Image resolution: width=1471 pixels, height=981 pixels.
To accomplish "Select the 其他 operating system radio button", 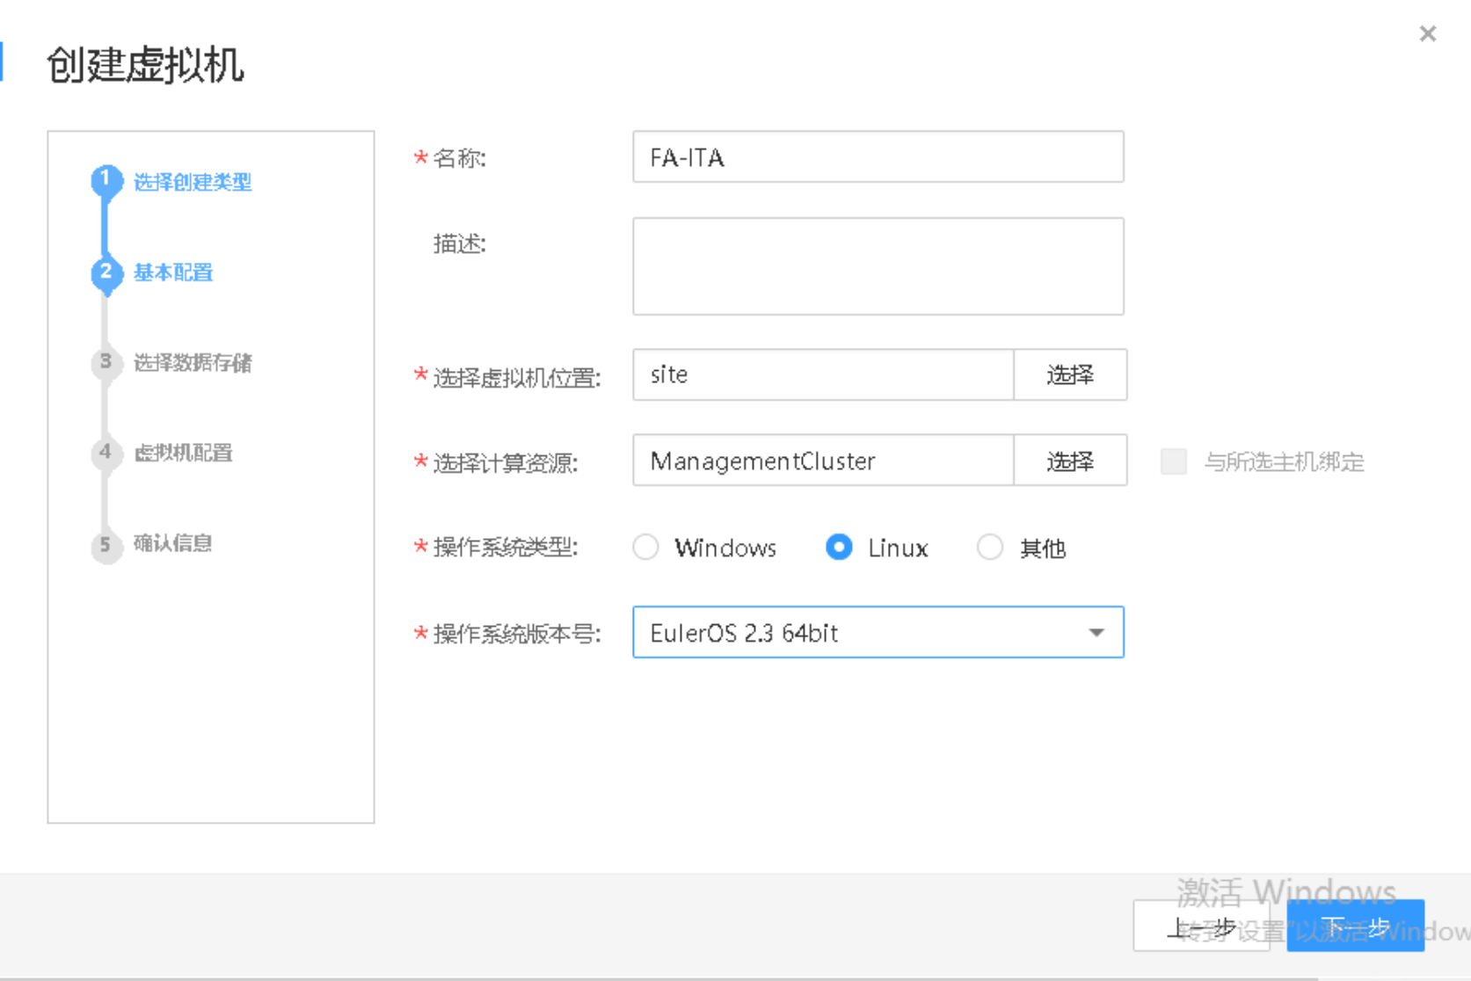I will point(989,547).
